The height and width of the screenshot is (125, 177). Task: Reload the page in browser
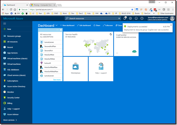pos(11,10)
